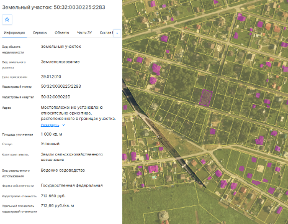The image size is (288, 224).
Task: Add the parcel to favorites with star icon
Action: [x=7, y=20]
